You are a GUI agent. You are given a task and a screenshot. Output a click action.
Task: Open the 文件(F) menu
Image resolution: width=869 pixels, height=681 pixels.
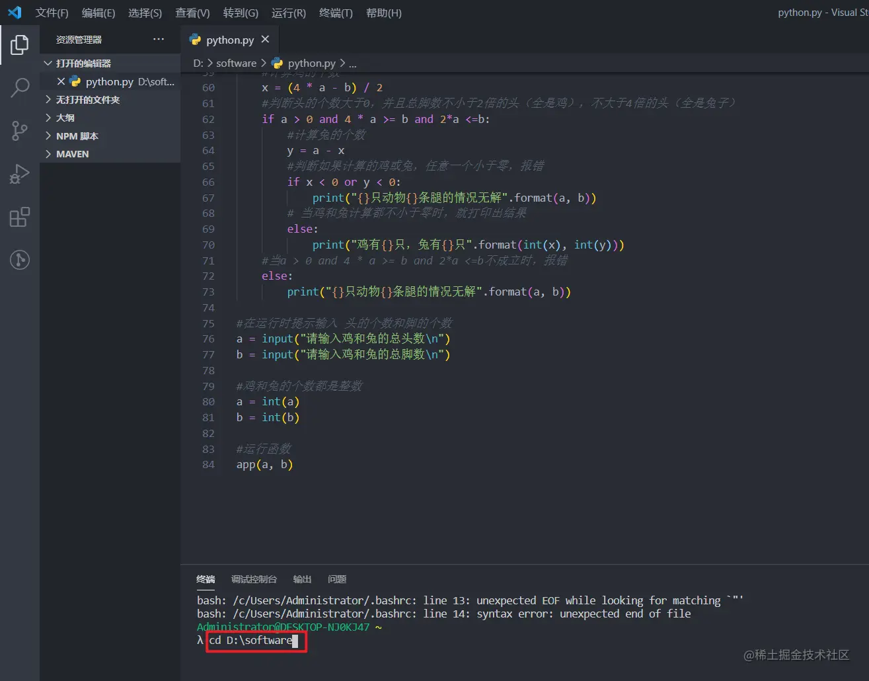[x=52, y=13]
